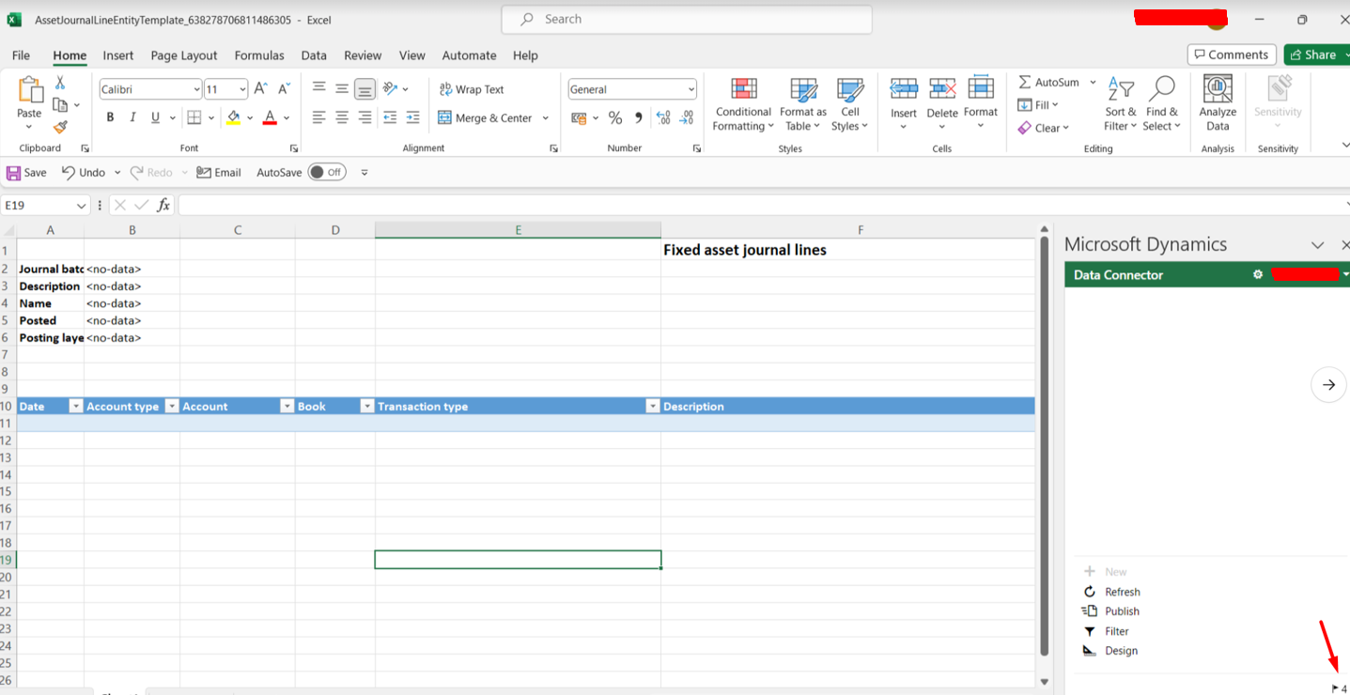Click the Orientation text angle icon
This screenshot has height=695, width=1350.
pyautogui.click(x=391, y=89)
